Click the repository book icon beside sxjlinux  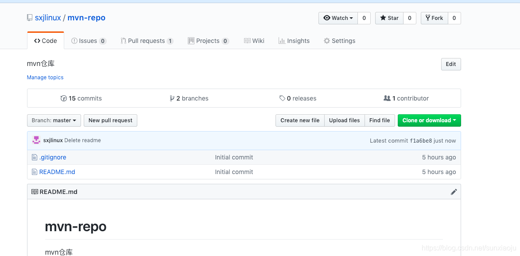click(x=30, y=18)
